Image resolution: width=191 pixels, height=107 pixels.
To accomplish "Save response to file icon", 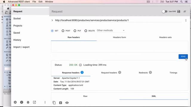I will 61,103.
